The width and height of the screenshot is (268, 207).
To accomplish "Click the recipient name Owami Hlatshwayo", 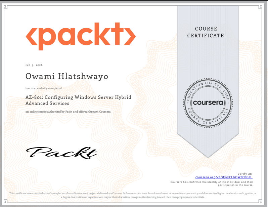I will point(67,77).
